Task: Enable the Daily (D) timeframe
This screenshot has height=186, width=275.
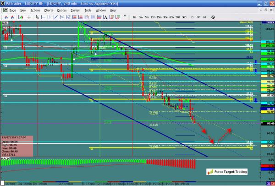Action: click(192, 17)
